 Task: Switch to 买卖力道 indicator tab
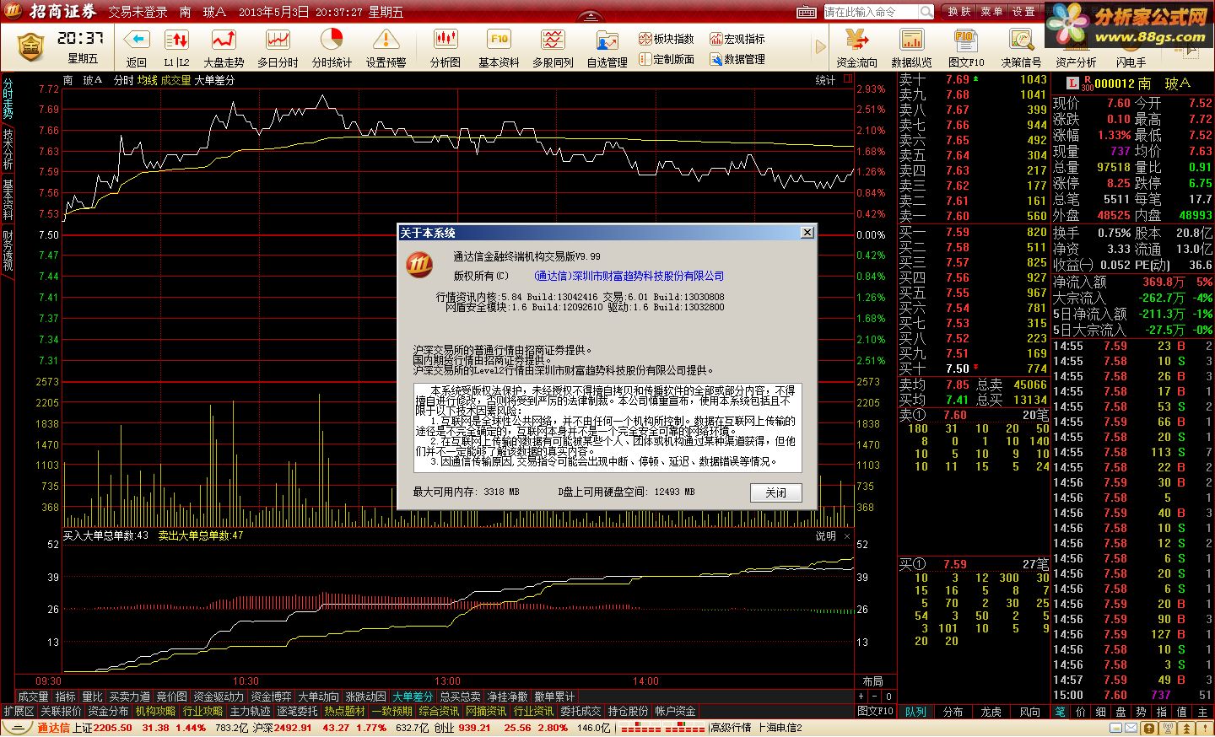[129, 697]
